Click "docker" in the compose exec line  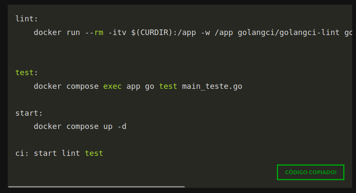47,86
